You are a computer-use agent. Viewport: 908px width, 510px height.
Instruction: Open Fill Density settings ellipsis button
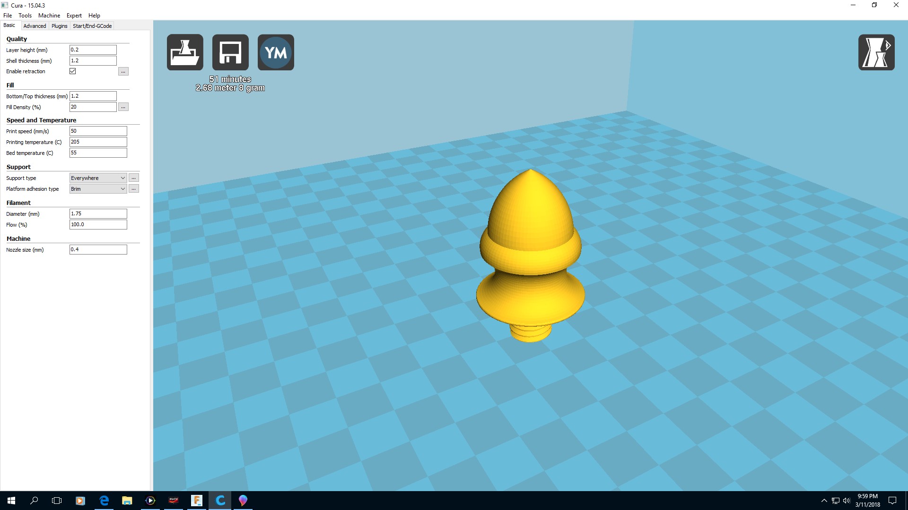pos(123,107)
